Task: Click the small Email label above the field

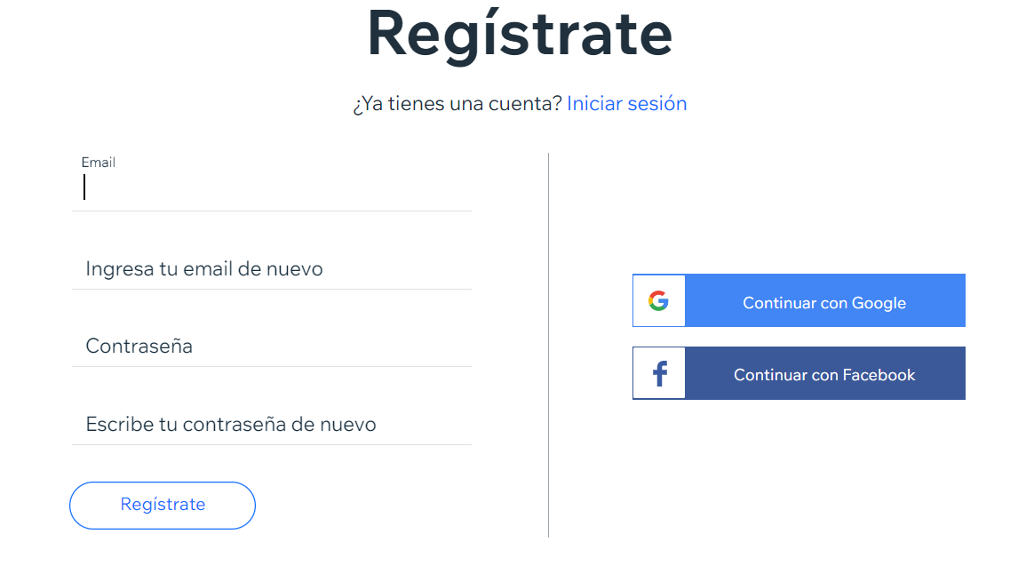Action: [x=99, y=163]
